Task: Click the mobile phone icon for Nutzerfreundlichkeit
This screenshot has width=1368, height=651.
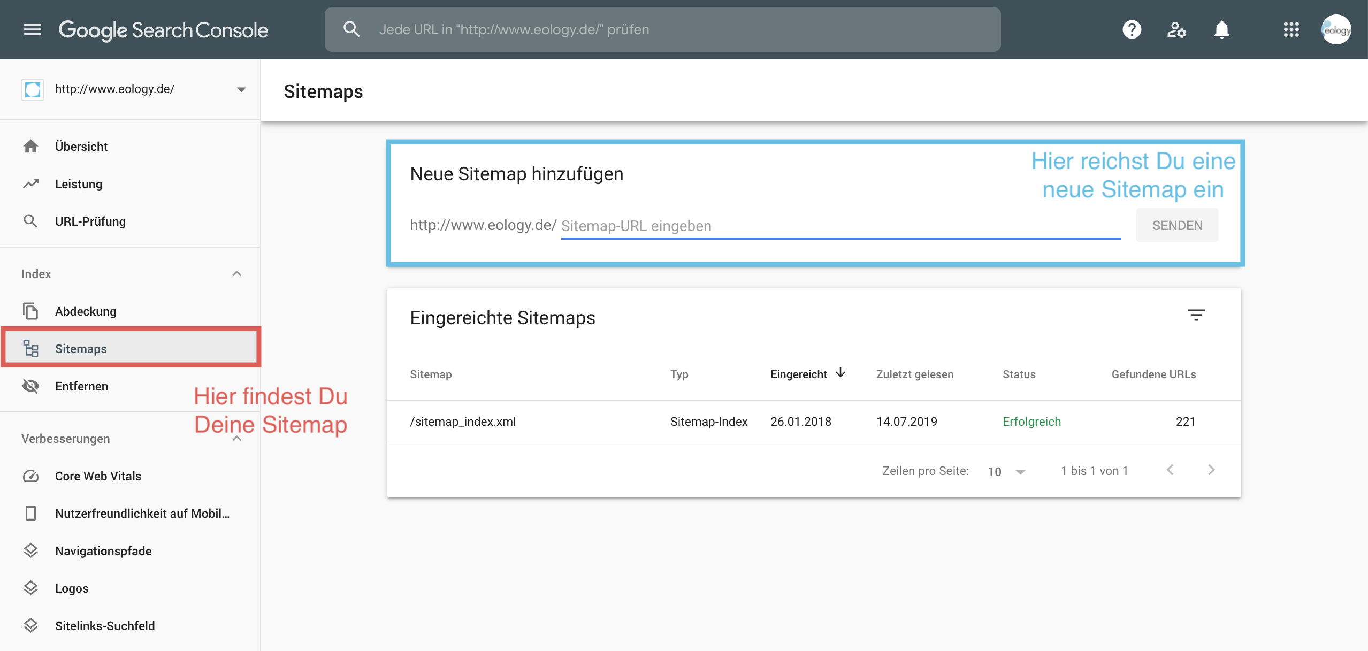Action: point(31,513)
